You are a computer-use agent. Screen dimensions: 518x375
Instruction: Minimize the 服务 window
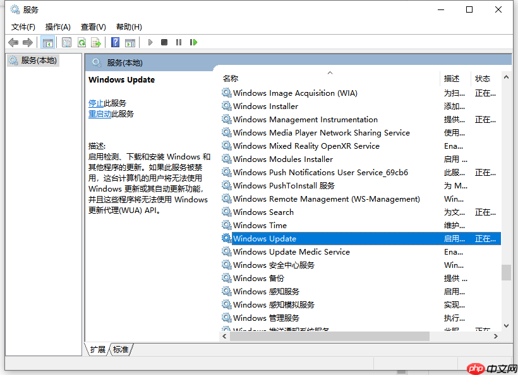441,9
